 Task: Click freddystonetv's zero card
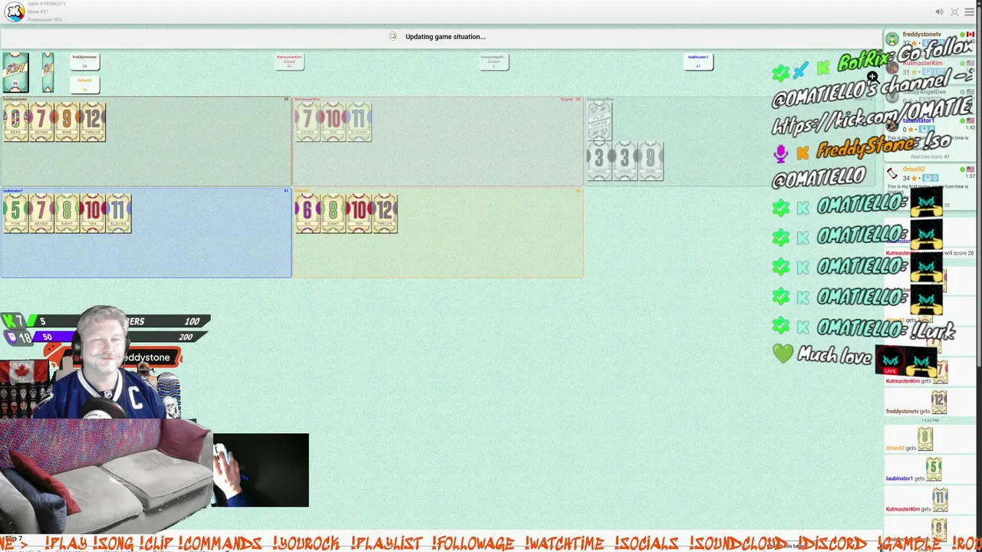(x=15, y=122)
